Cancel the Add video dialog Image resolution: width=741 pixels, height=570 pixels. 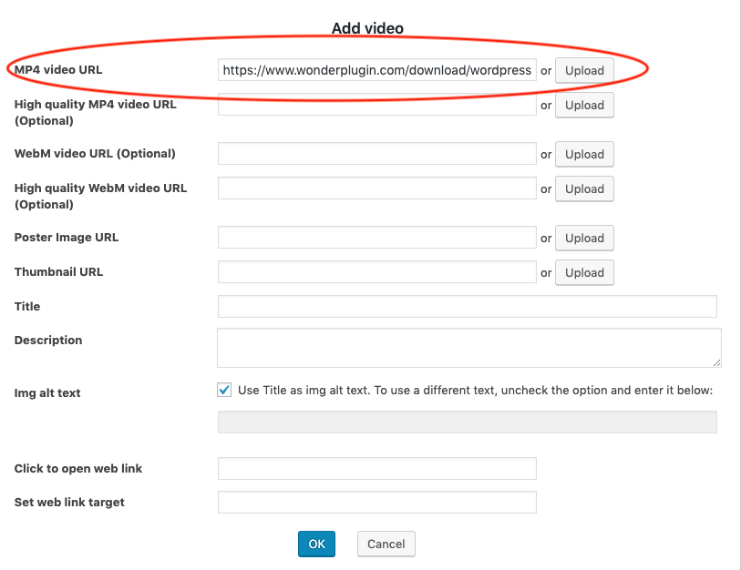click(x=386, y=544)
